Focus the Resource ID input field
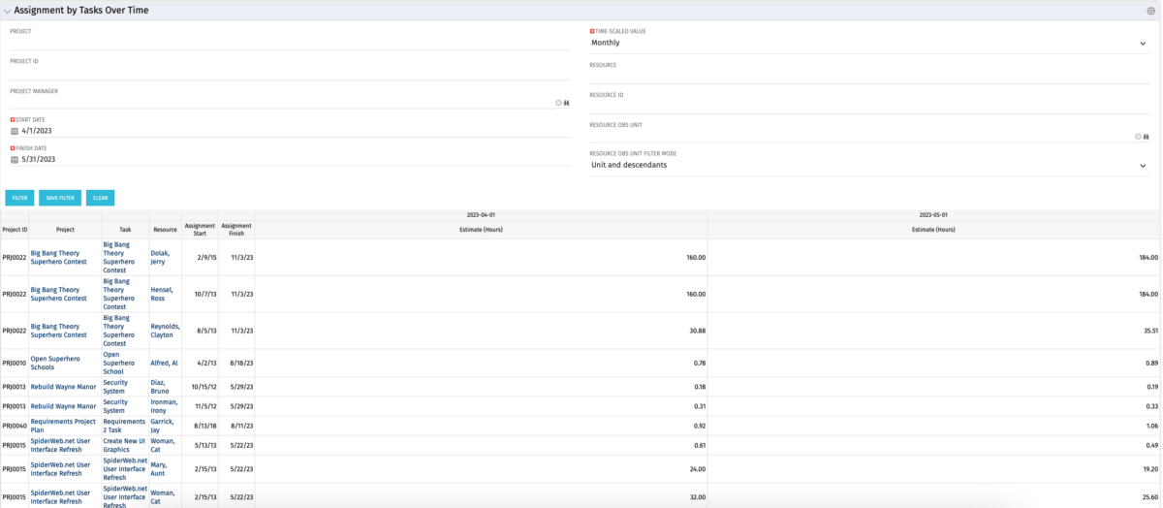The height and width of the screenshot is (508, 1163). point(869,107)
